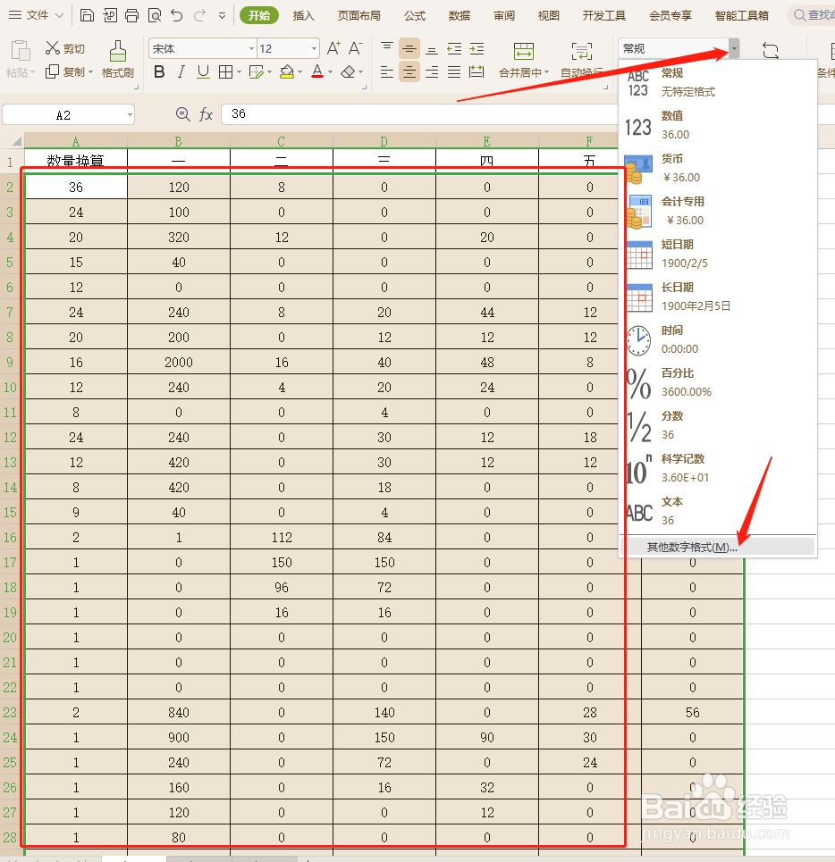Click the save document icon
Image resolution: width=835 pixels, height=862 pixels.
tap(87, 15)
